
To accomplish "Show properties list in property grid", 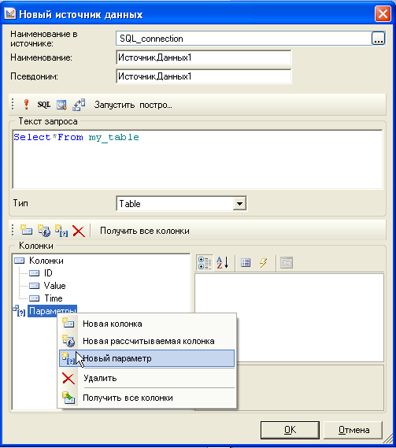I will tap(246, 262).
